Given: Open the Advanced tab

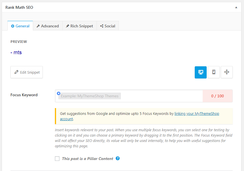Looking at the screenshot, I should pyautogui.click(x=48, y=26).
